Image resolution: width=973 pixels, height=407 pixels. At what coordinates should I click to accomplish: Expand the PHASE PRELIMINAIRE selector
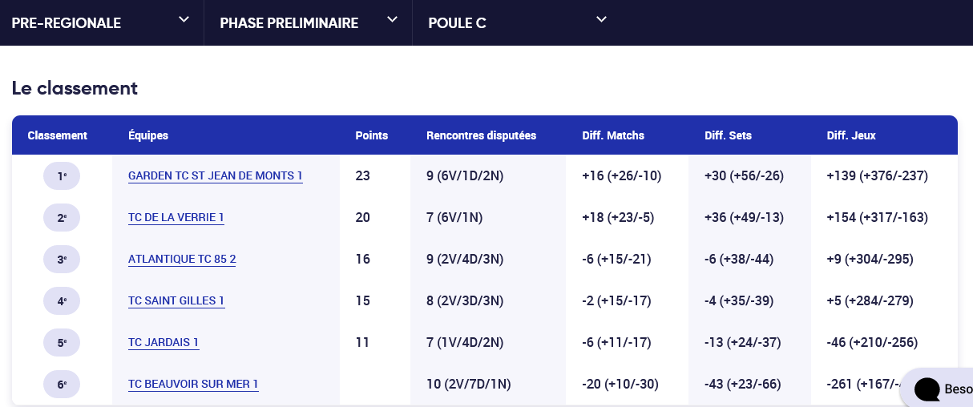308,22
